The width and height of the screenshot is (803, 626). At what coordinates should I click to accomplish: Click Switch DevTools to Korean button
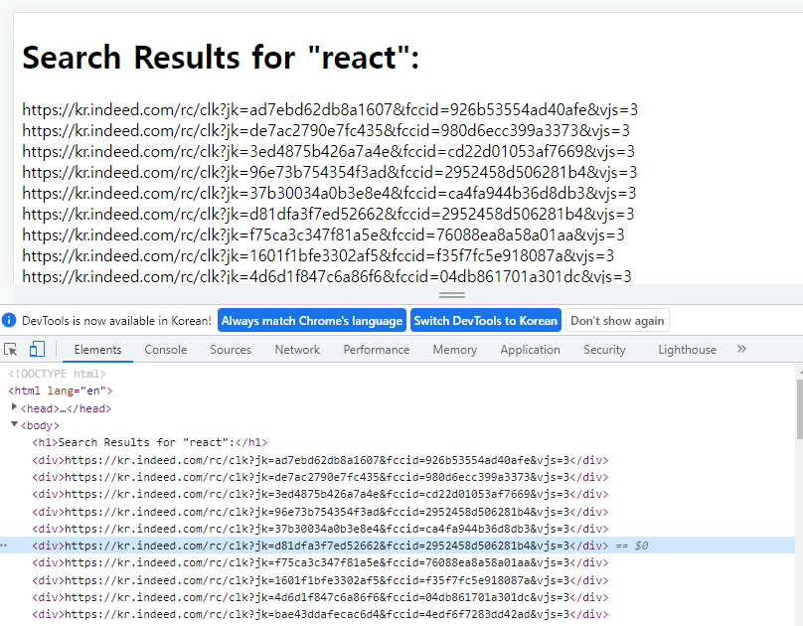pos(486,320)
